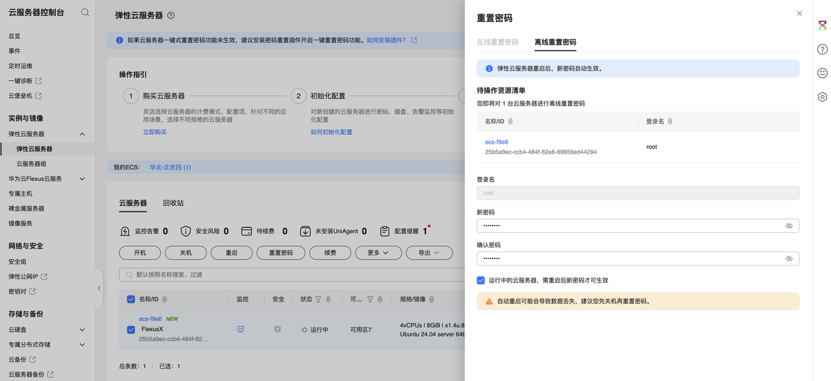Image resolution: width=831 pixels, height=381 pixels.
Task: Focus search box 默认按照名称搜索、过滤
Action: coord(291,275)
